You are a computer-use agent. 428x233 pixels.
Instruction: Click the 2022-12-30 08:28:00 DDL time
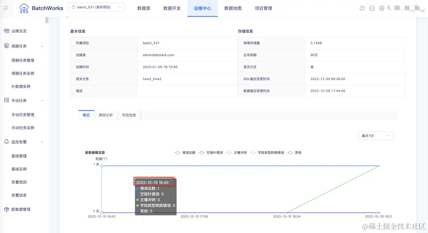[328, 79]
